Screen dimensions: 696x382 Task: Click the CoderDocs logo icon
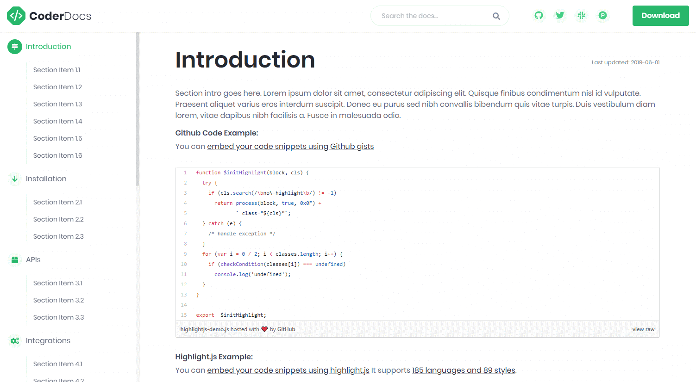click(16, 16)
